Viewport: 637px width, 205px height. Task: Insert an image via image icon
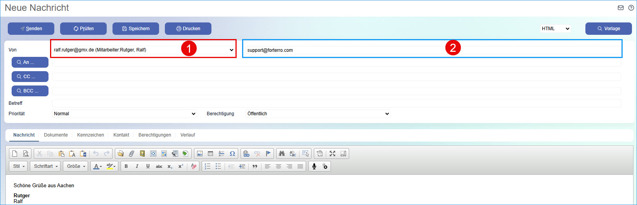(x=200, y=154)
